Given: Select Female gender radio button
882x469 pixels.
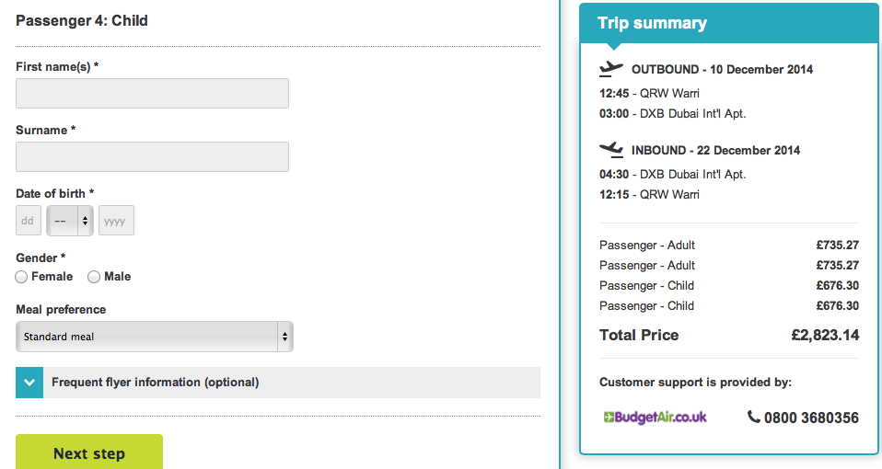Looking at the screenshot, I should pyautogui.click(x=21, y=277).
